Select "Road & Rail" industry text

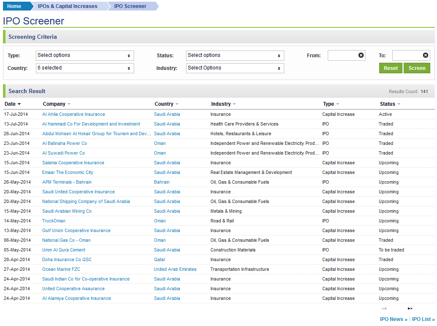[222, 221]
